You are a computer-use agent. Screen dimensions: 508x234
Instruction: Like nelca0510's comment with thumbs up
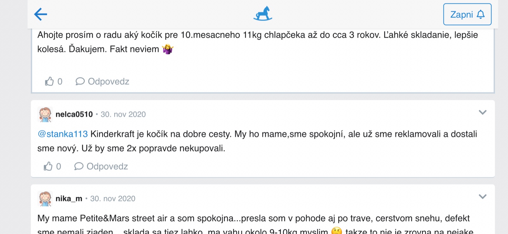[x=48, y=166]
